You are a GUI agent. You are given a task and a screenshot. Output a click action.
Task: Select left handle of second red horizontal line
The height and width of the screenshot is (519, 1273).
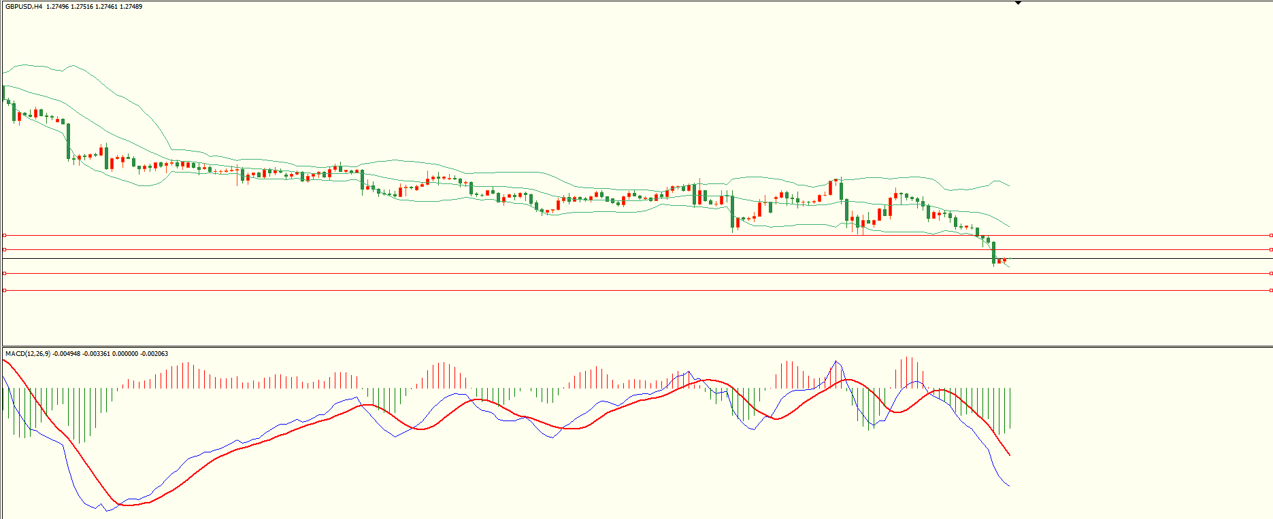[5, 249]
